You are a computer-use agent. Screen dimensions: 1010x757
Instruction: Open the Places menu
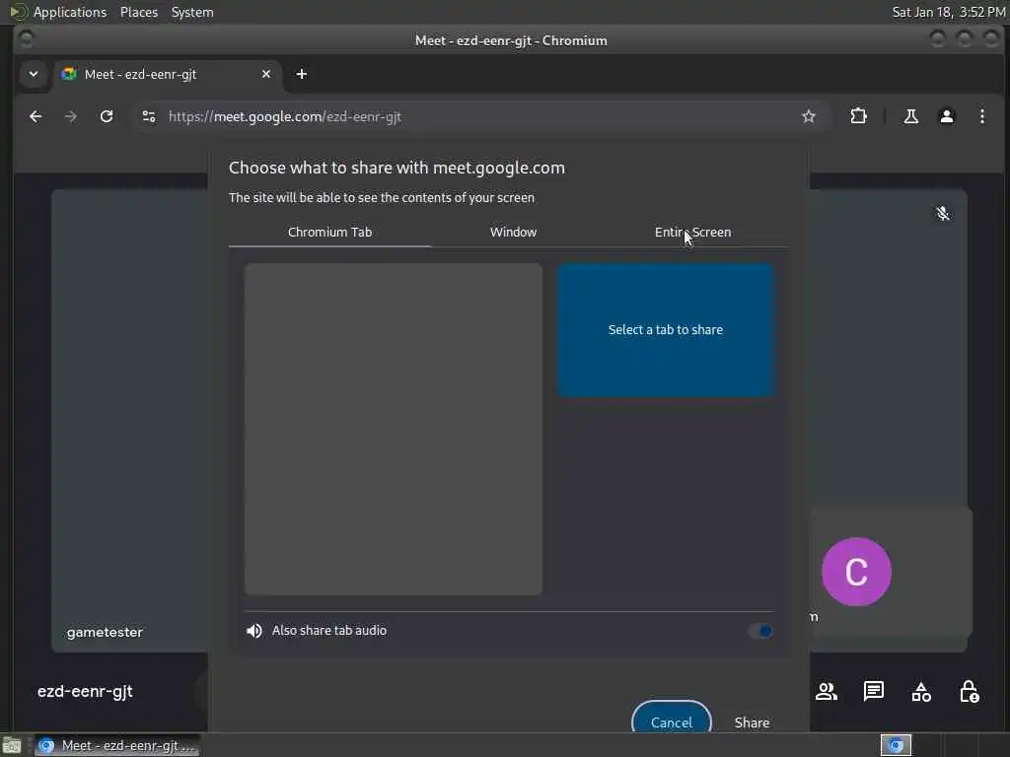pyautogui.click(x=139, y=12)
